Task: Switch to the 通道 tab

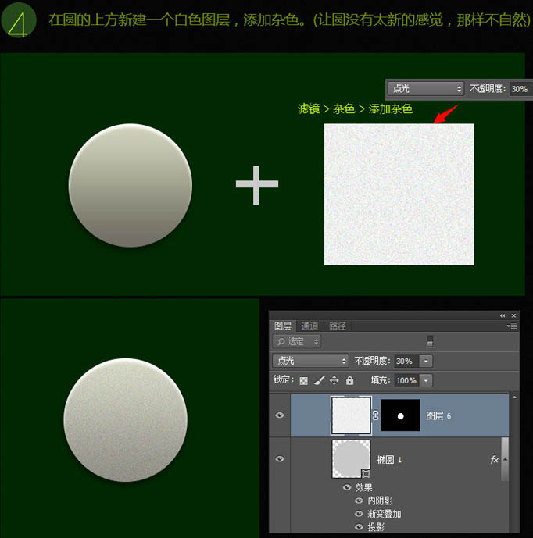Action: pos(310,326)
